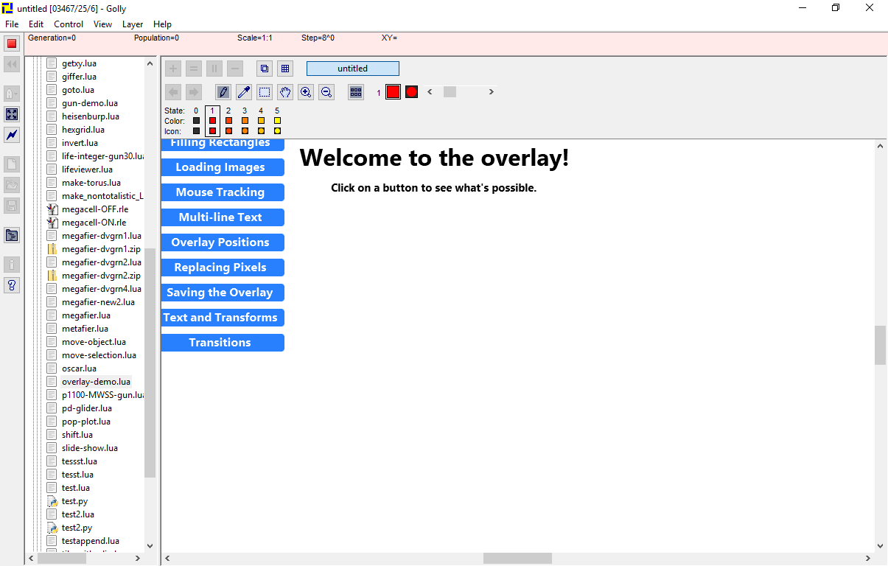Select oscar.lua script file
Image resolution: width=888 pixels, height=566 pixels.
[x=79, y=368]
